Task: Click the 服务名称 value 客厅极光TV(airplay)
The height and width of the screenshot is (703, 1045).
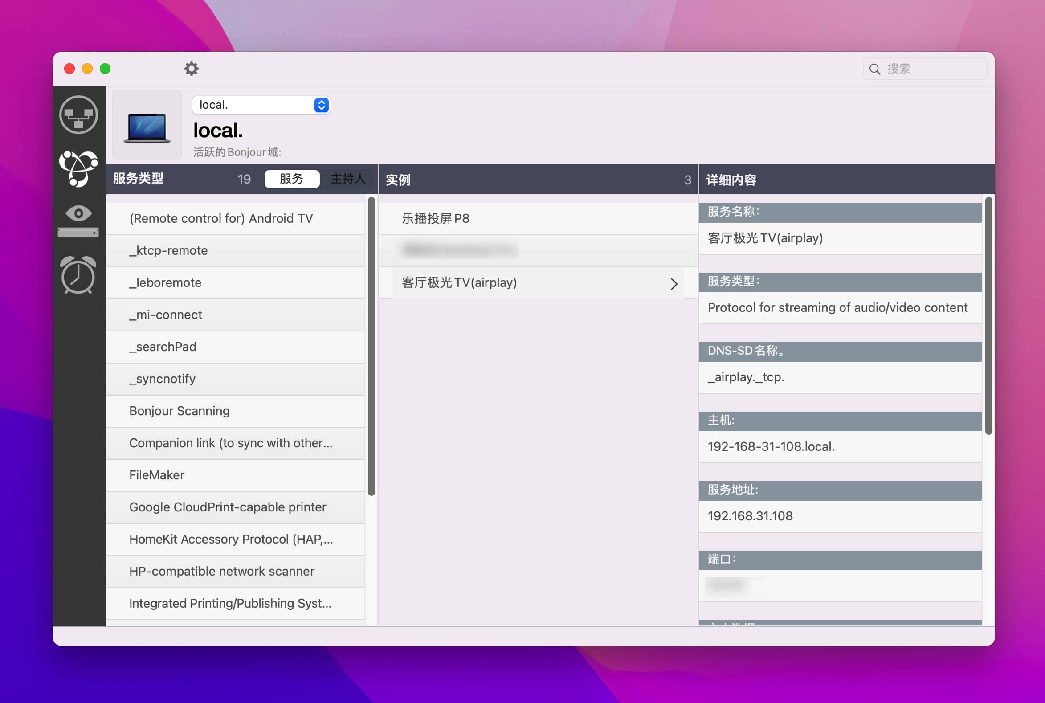Action: click(765, 238)
